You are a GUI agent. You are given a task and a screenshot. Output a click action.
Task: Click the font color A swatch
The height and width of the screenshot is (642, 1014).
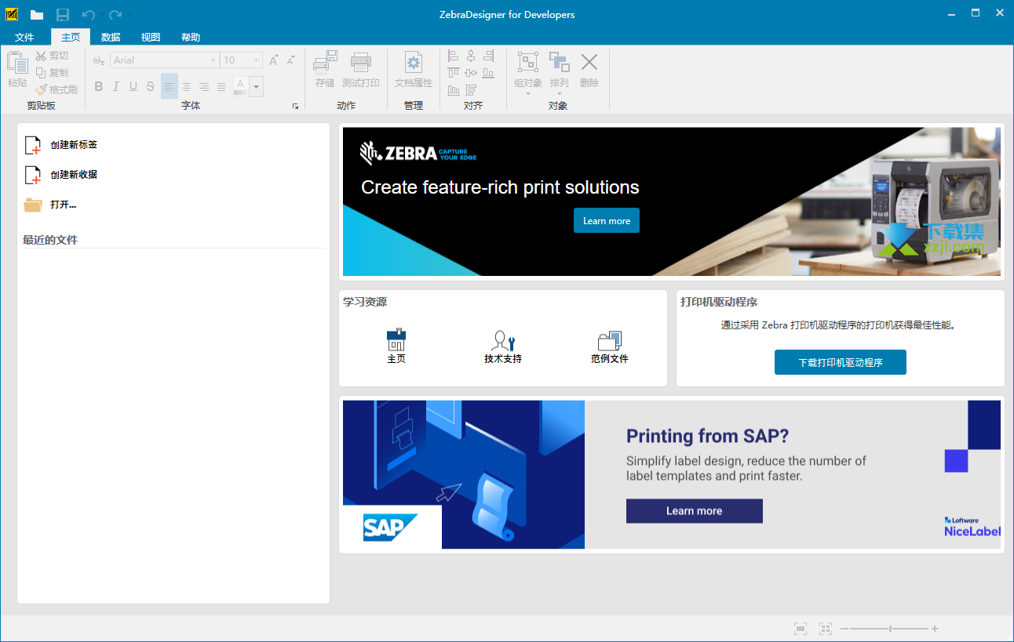click(240, 86)
